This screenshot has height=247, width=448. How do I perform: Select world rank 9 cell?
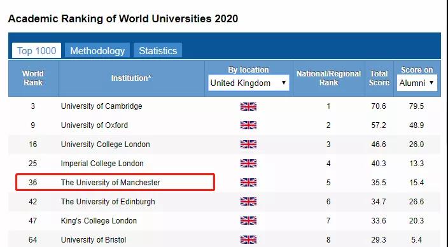pyautogui.click(x=33, y=125)
